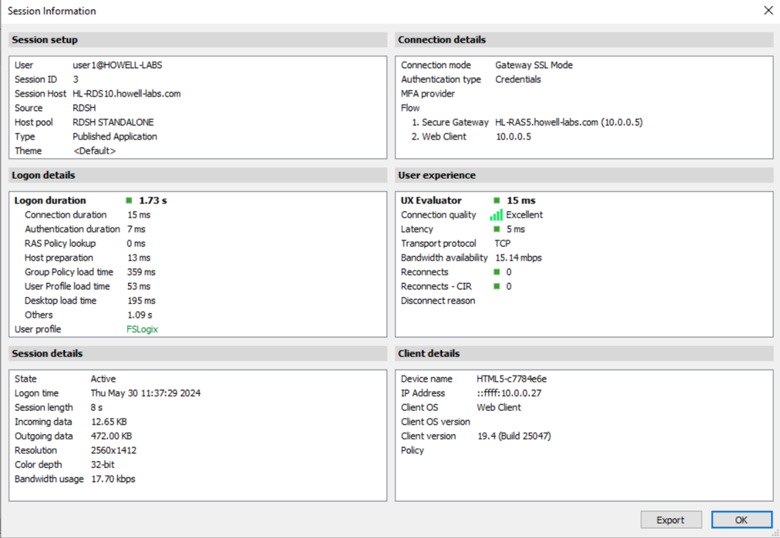Select the Logon details section header
Image resolution: width=780 pixels, height=538 pixels.
[44, 175]
